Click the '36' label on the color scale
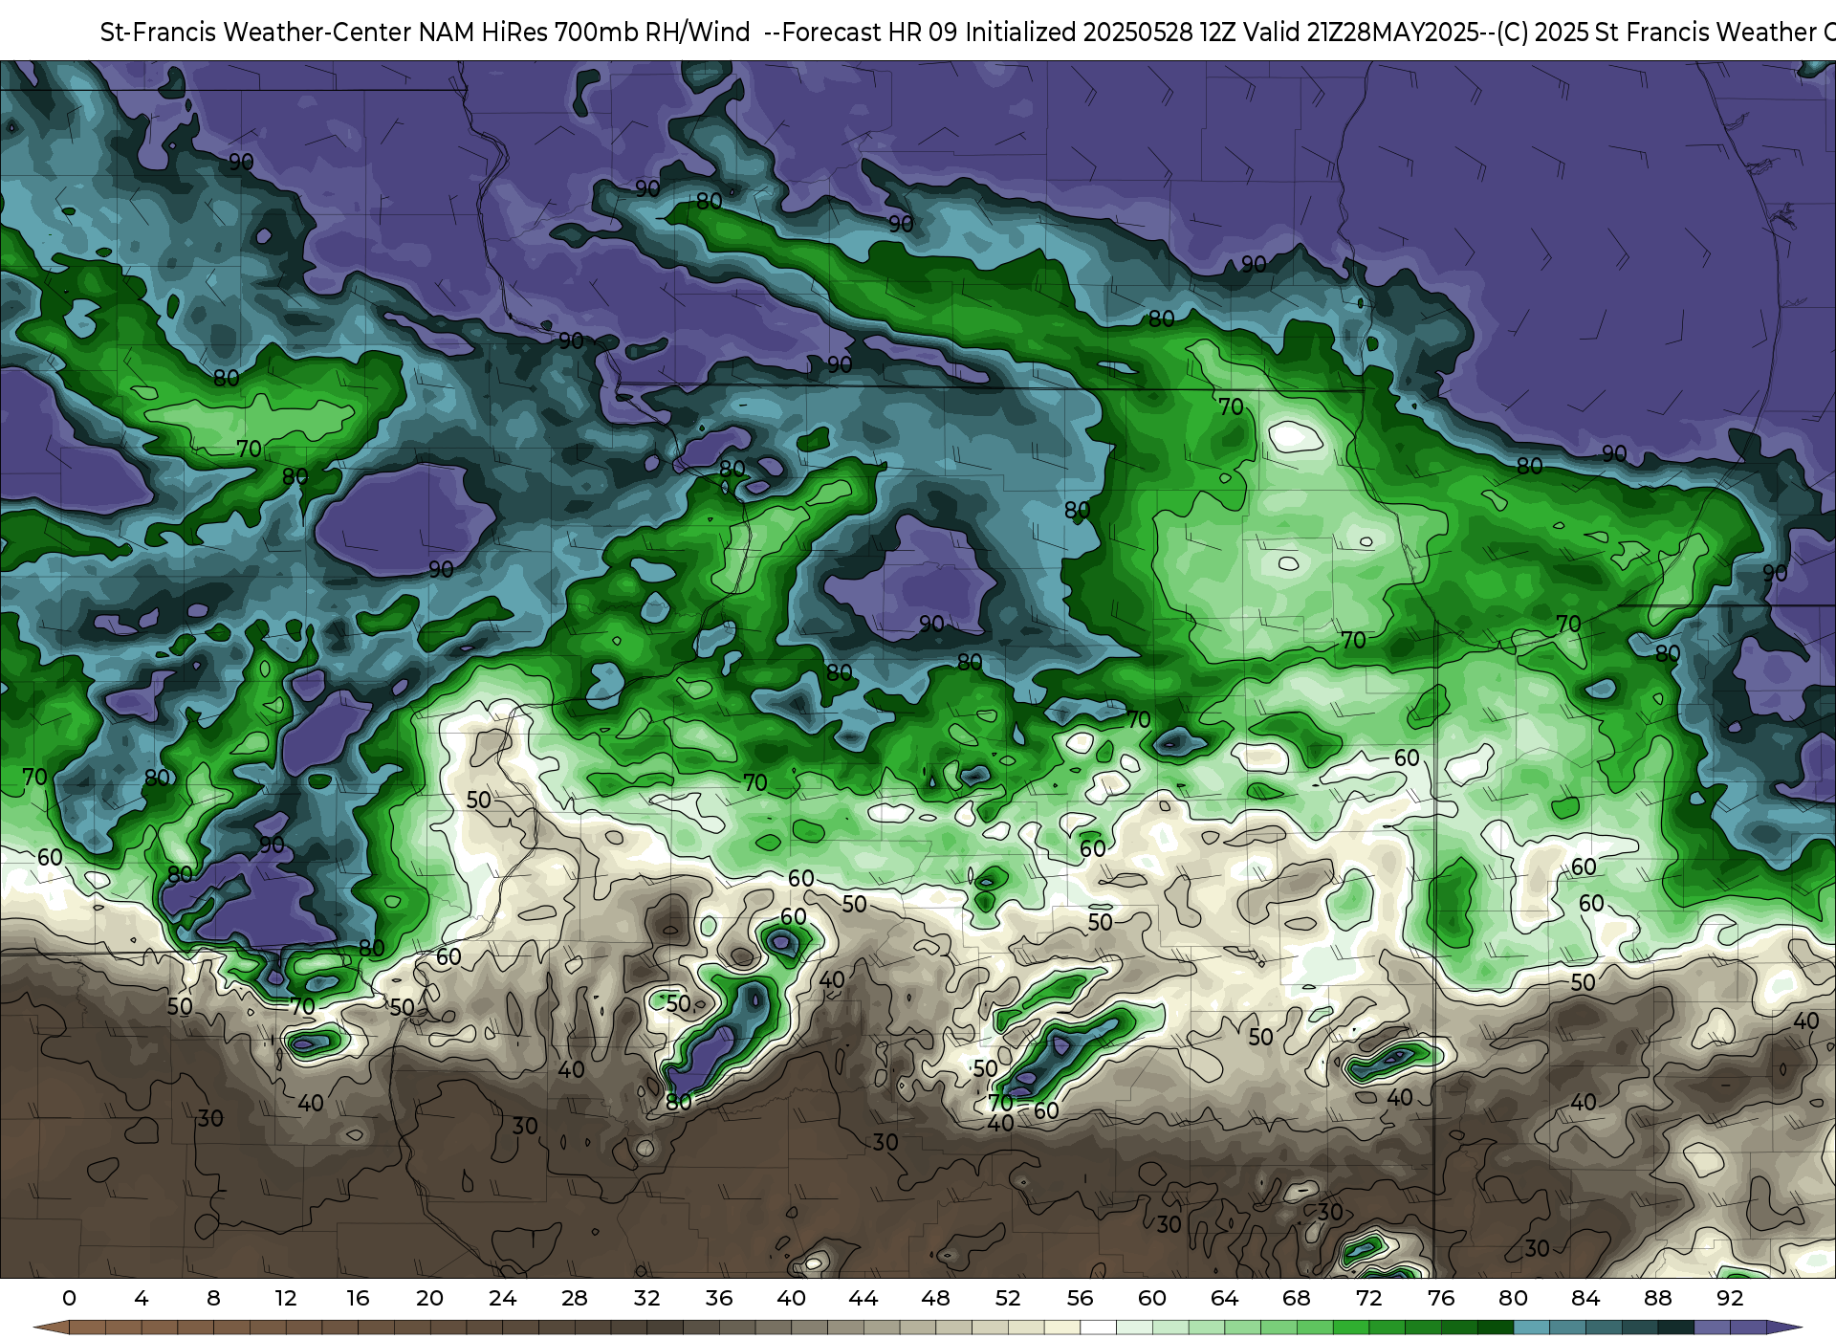This screenshot has height=1339, width=1836. 719,1298
